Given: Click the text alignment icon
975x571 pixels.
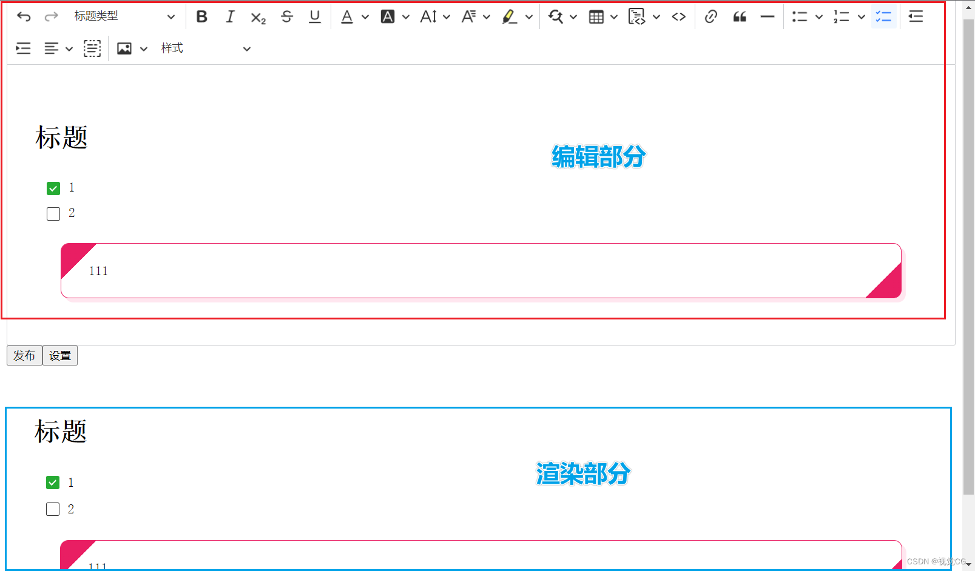Looking at the screenshot, I should click(52, 48).
